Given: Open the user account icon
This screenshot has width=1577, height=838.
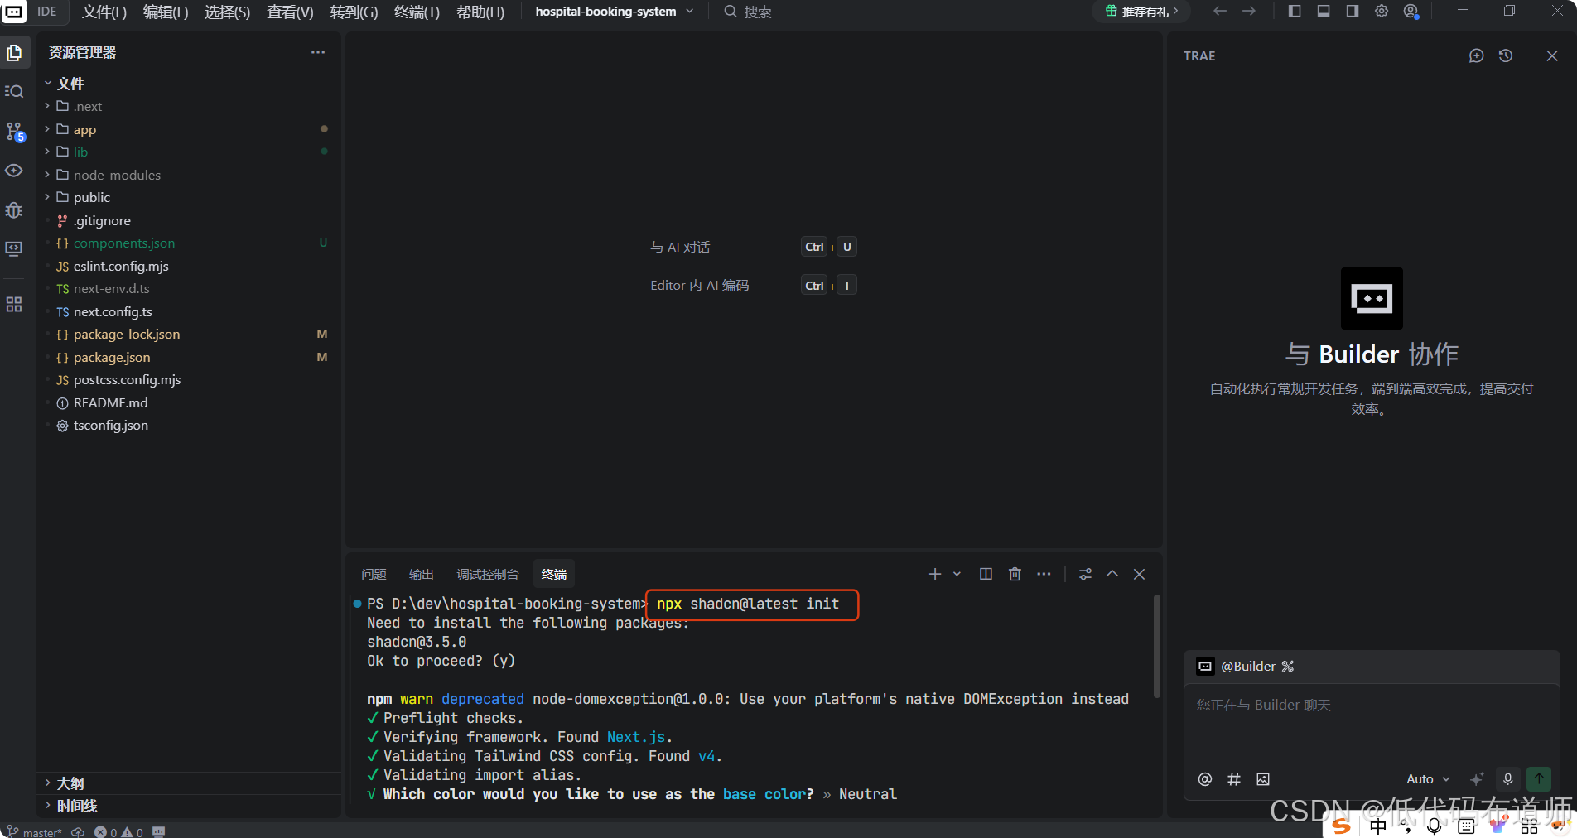Looking at the screenshot, I should click(x=1411, y=11).
